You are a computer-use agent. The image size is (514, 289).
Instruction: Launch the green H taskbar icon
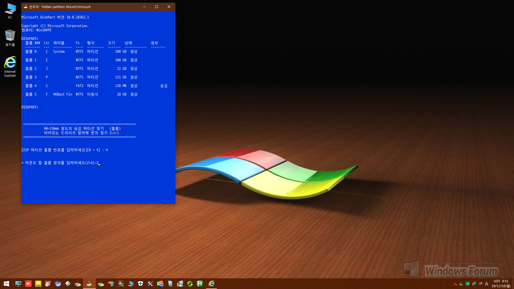(x=200, y=284)
